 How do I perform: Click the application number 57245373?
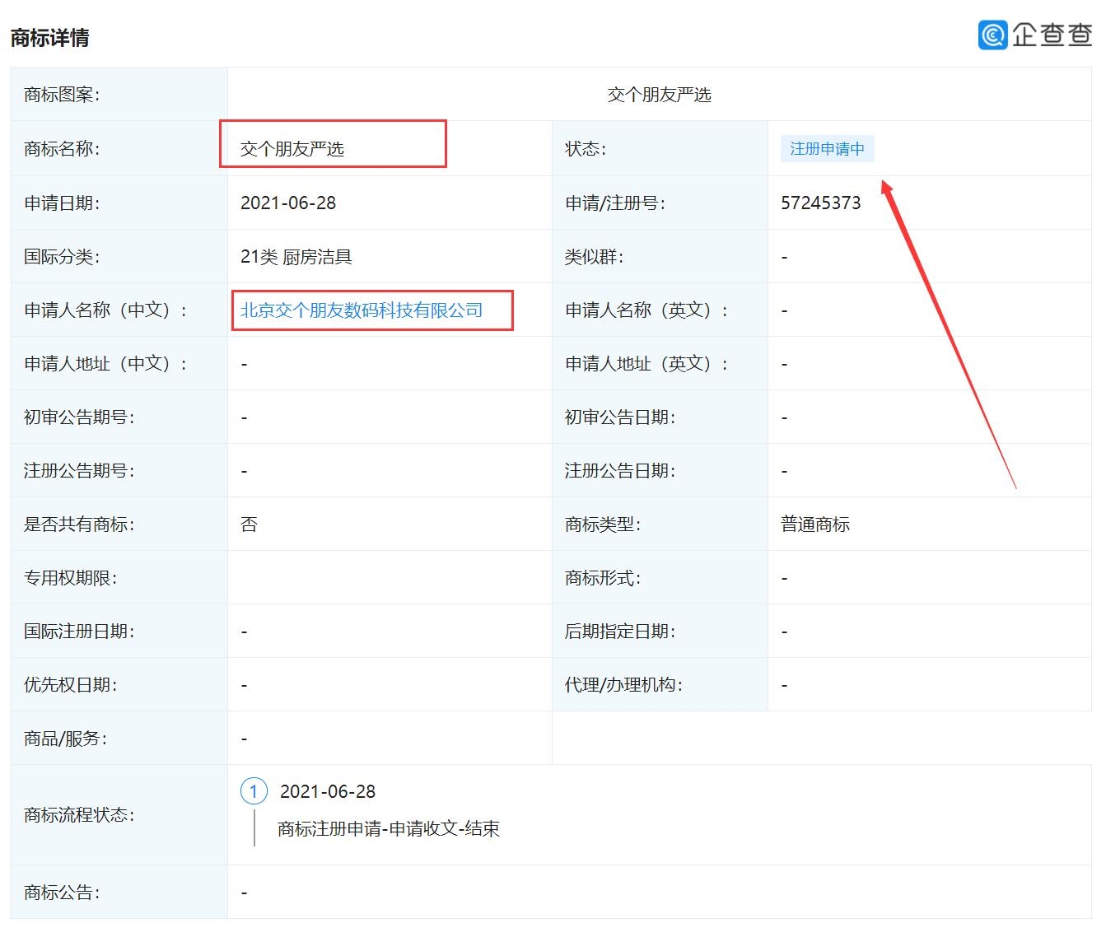click(x=820, y=203)
